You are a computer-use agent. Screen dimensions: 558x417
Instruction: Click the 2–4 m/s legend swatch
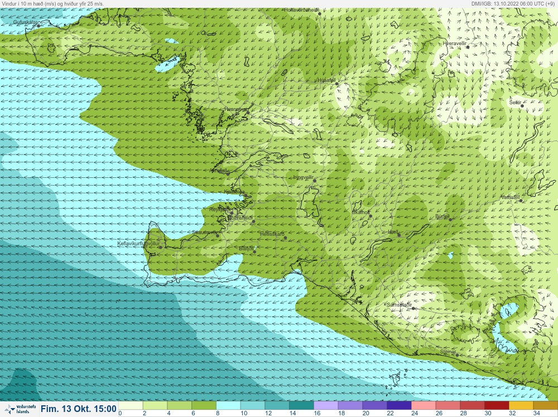[x=155, y=406]
